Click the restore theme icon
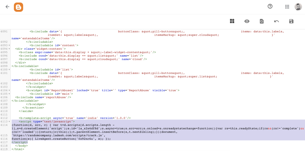Viewport: 305px width, 151px height. [262, 21]
